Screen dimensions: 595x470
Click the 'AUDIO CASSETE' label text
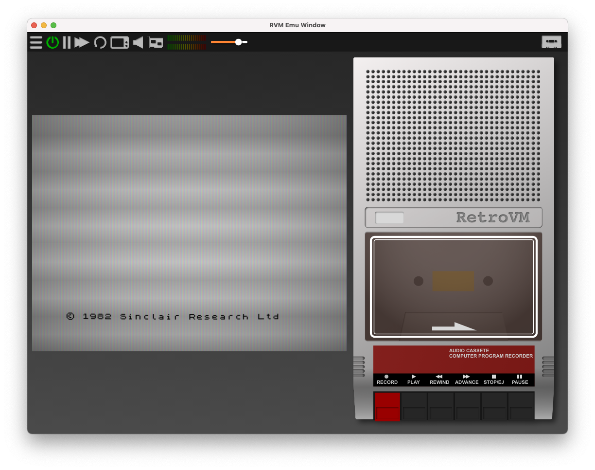point(469,350)
